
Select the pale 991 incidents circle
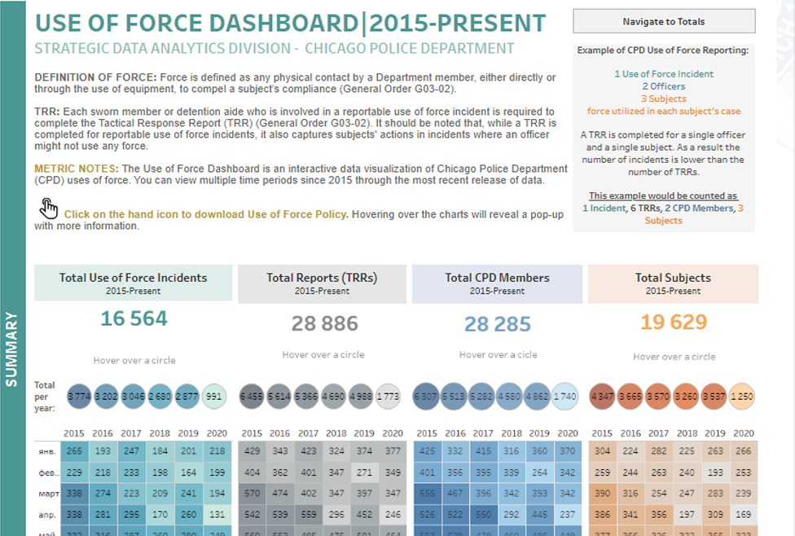[x=214, y=397]
